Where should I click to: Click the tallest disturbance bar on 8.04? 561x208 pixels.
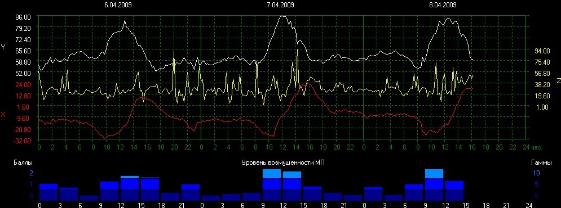point(434,185)
